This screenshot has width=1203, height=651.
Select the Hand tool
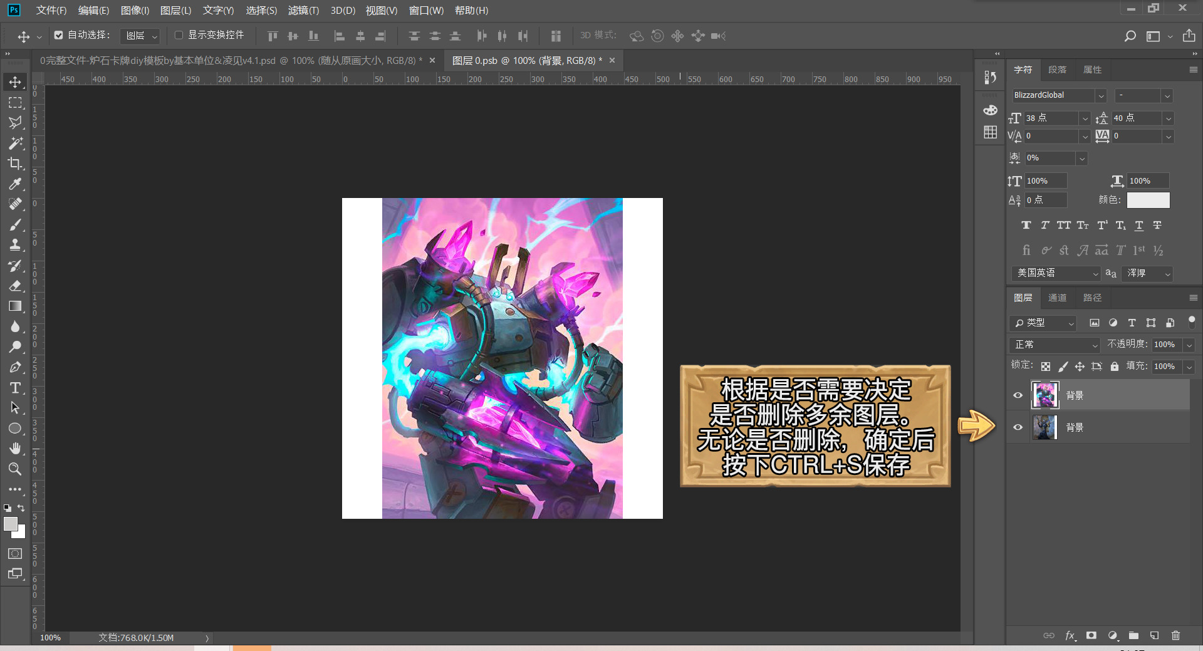(15, 449)
